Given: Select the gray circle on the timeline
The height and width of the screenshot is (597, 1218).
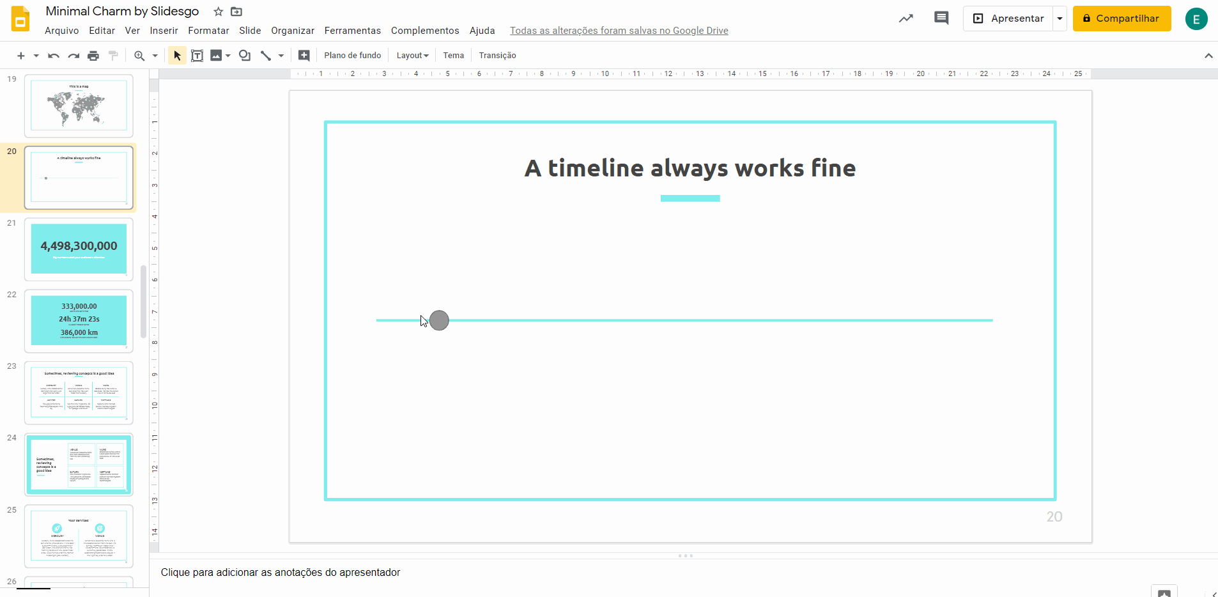Looking at the screenshot, I should point(439,320).
